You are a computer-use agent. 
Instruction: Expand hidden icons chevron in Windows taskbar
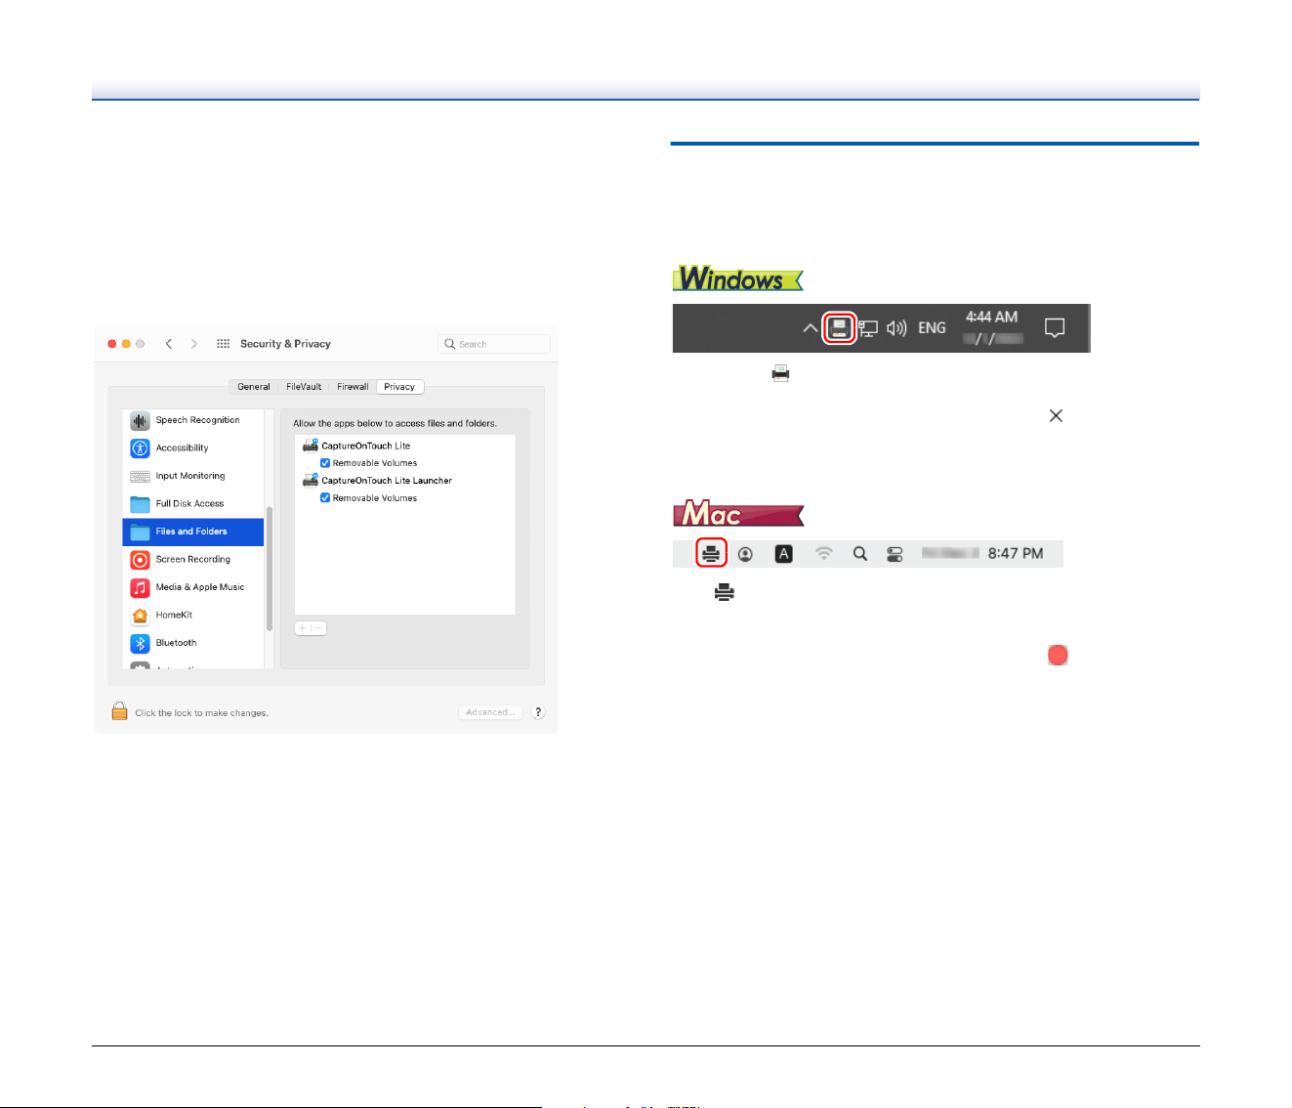coord(810,328)
